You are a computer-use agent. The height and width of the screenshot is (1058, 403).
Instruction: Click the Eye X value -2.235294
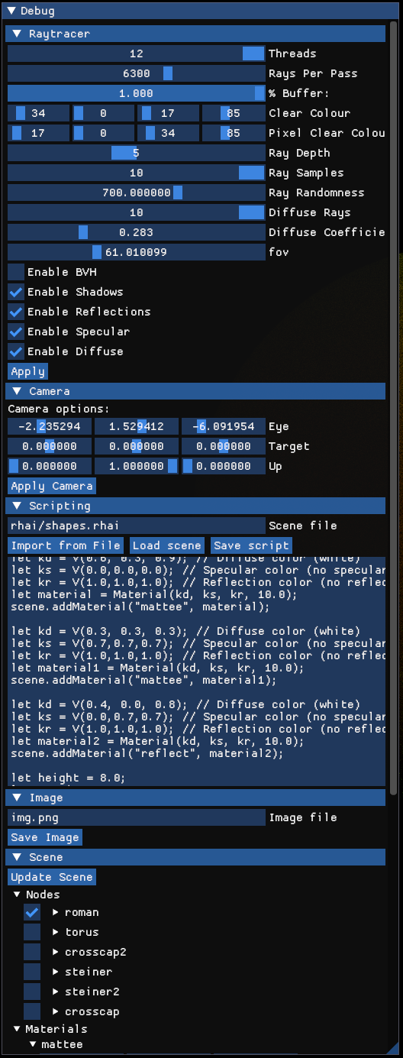click(50, 426)
